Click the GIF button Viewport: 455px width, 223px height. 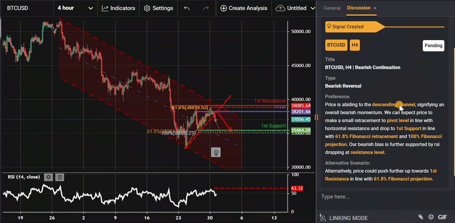(442, 217)
